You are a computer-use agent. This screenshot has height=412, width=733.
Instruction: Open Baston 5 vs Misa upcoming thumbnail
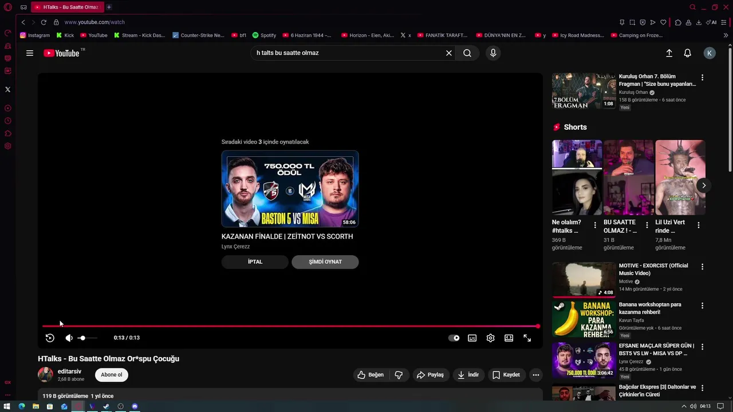(290, 189)
